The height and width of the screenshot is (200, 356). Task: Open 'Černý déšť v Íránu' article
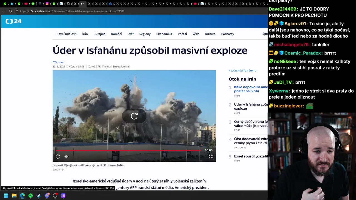(x=250, y=124)
